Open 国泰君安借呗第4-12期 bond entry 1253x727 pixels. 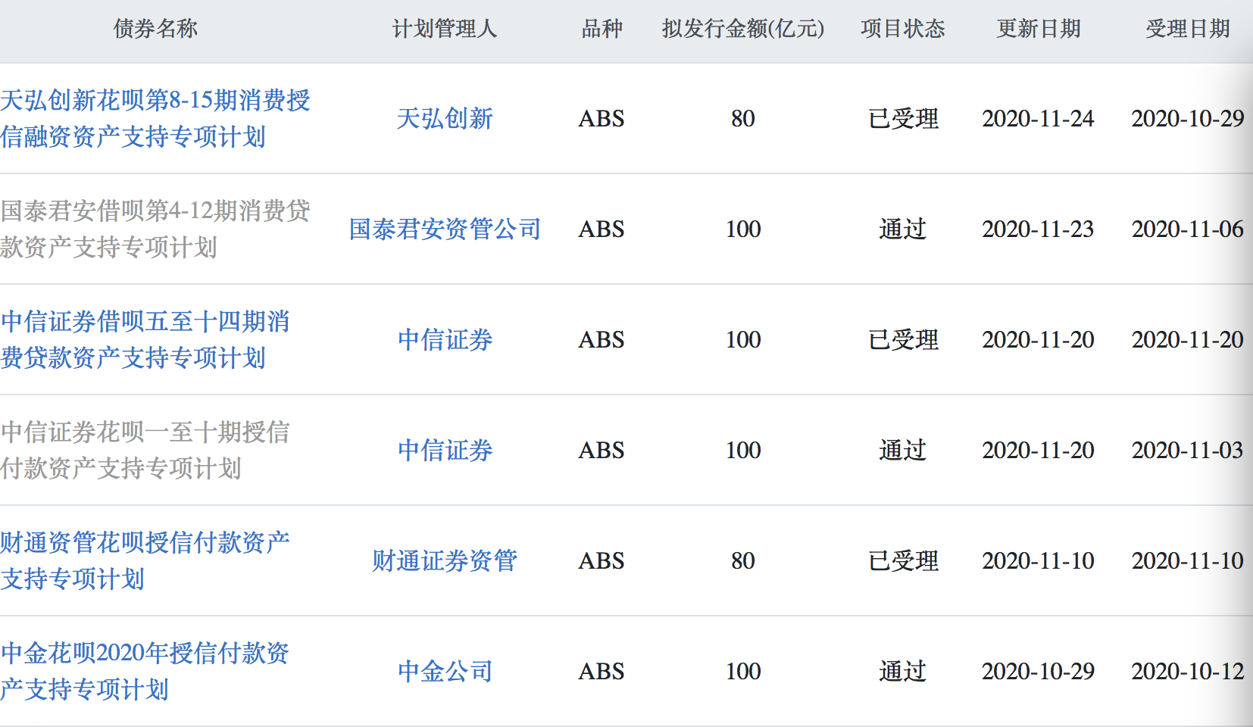155,229
